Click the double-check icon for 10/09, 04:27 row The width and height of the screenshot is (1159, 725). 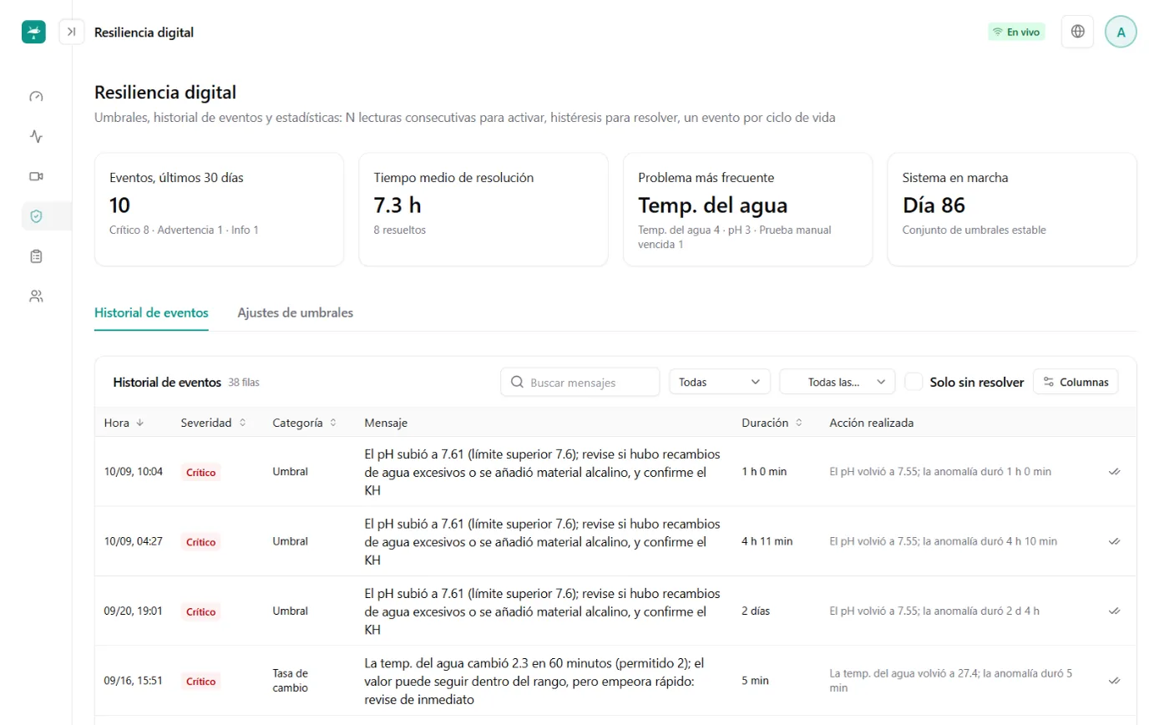1114,541
